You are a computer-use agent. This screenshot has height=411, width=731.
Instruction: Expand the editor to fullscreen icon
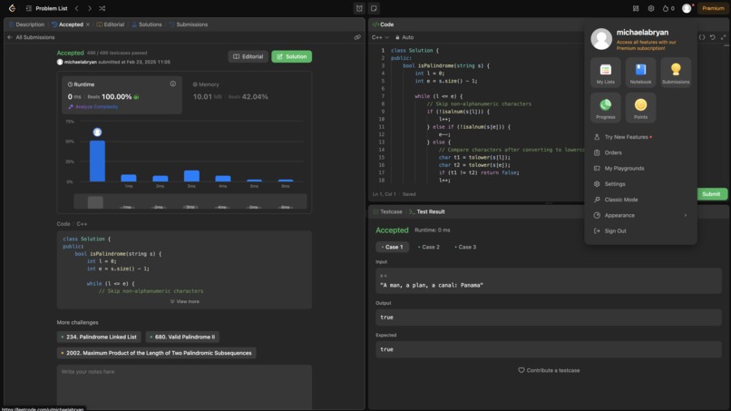(723, 37)
